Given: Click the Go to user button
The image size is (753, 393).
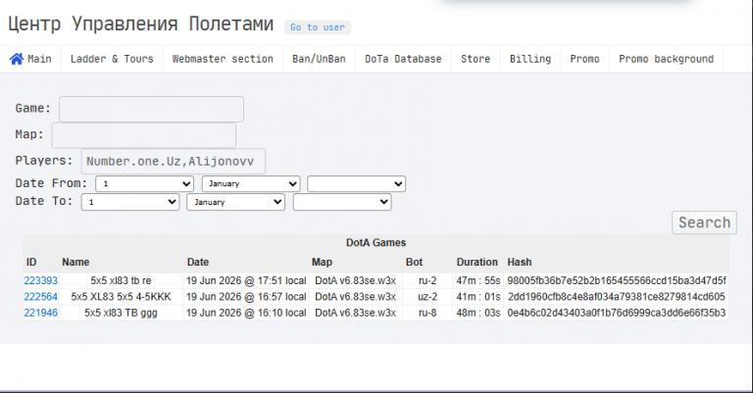Looking at the screenshot, I should click(x=318, y=27).
